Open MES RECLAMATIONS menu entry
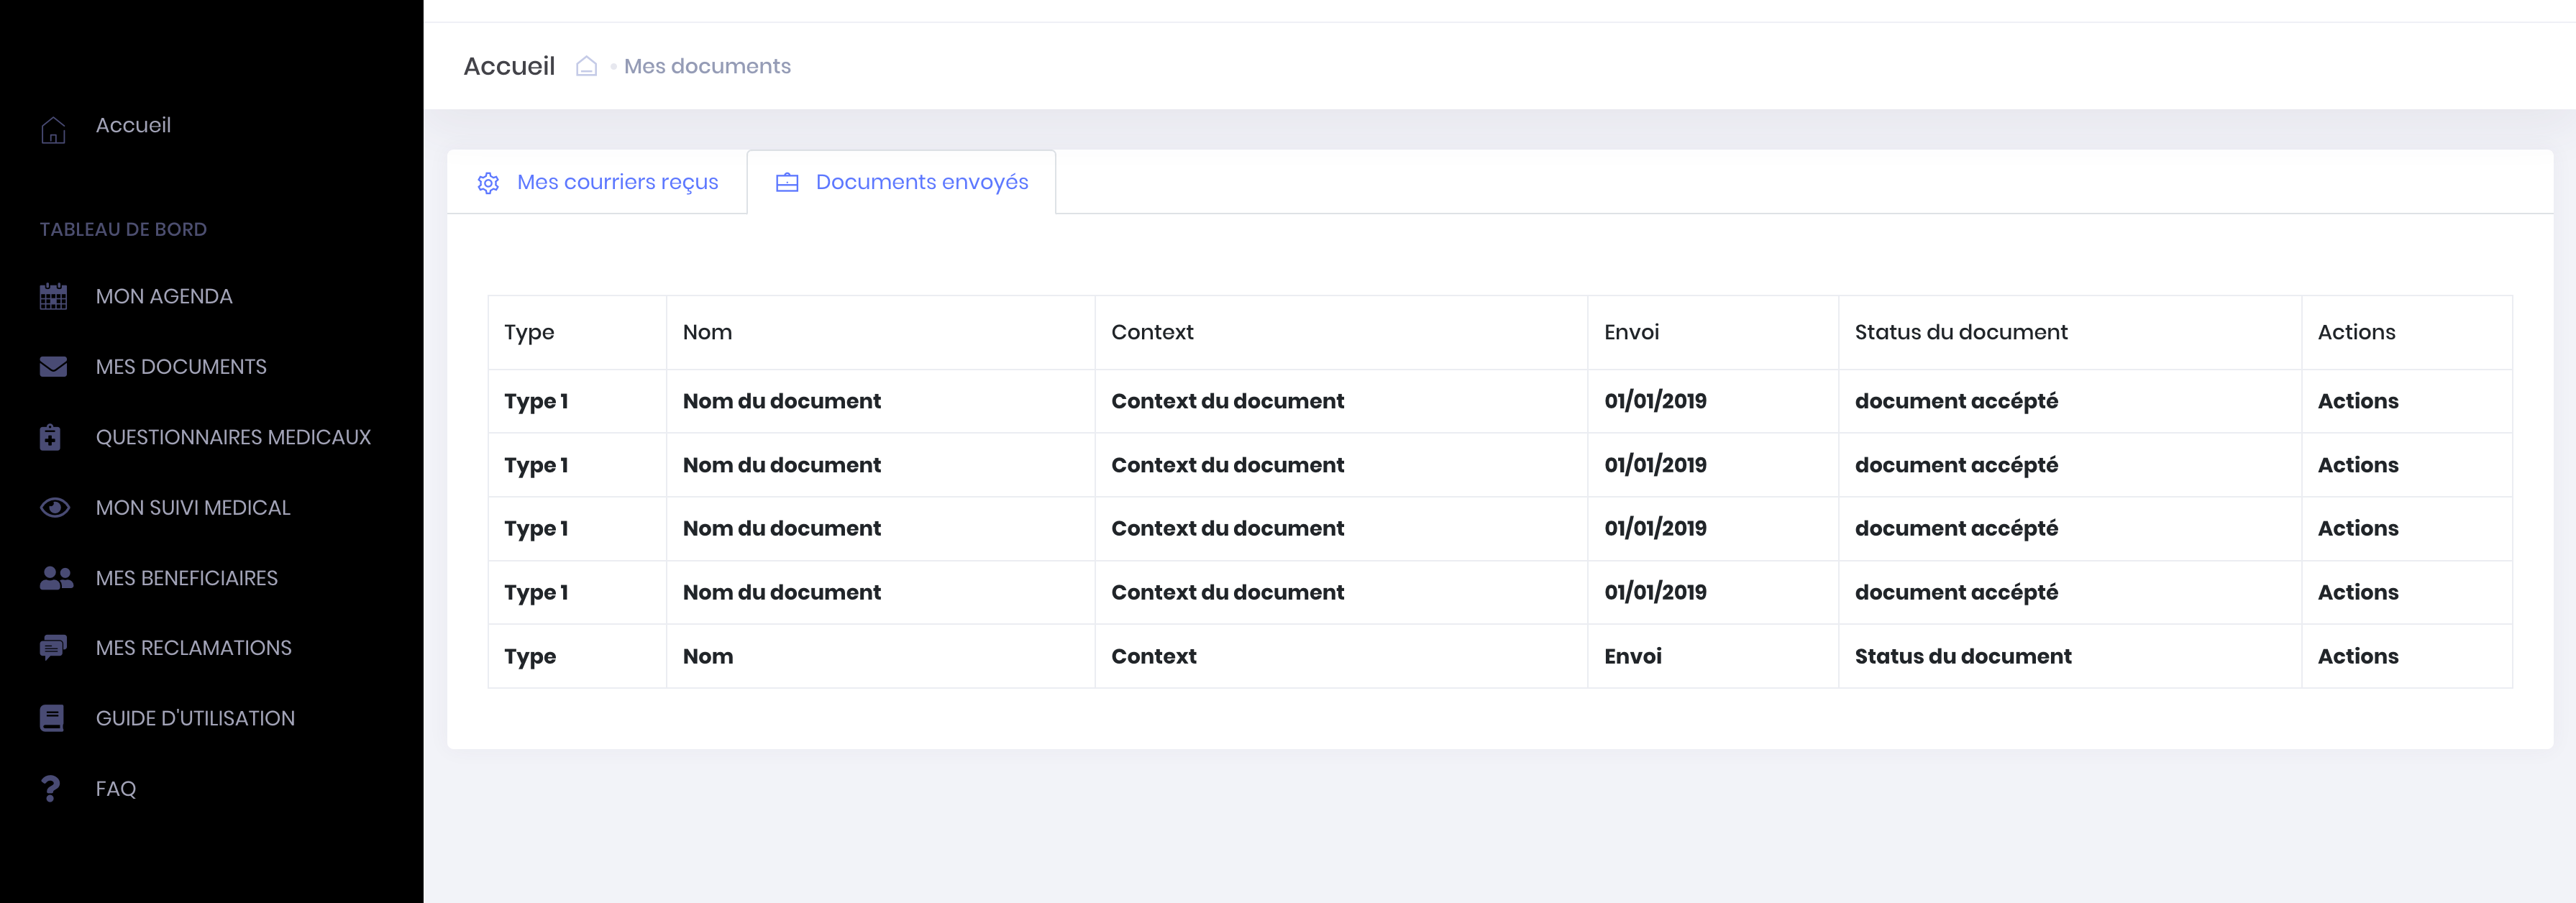 pyautogui.click(x=193, y=648)
